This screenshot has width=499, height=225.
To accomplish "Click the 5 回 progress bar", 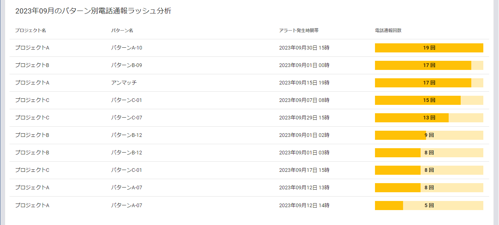I will pyautogui.click(x=429, y=205).
